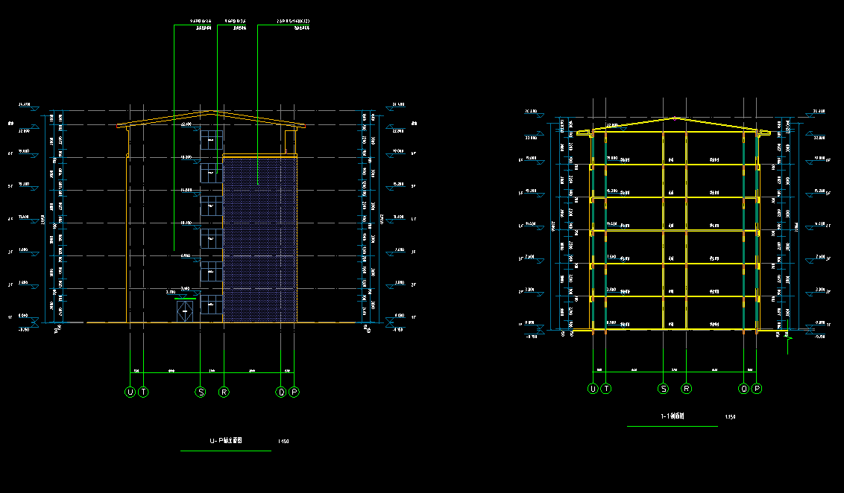Click the U-P elevation drawing title

(226, 441)
